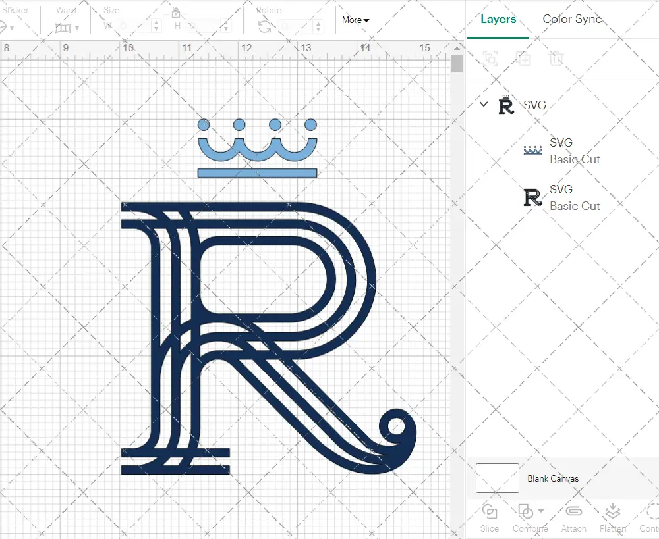Select the letter R SVG Basic Cut layer

click(x=573, y=197)
